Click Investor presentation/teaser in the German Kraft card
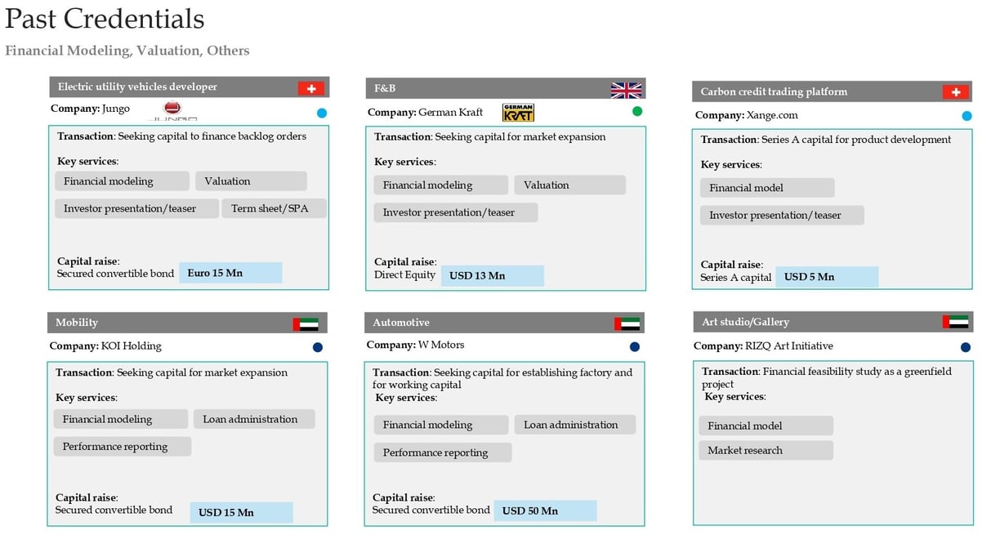Image resolution: width=1000 pixels, height=535 pixels. tap(456, 212)
